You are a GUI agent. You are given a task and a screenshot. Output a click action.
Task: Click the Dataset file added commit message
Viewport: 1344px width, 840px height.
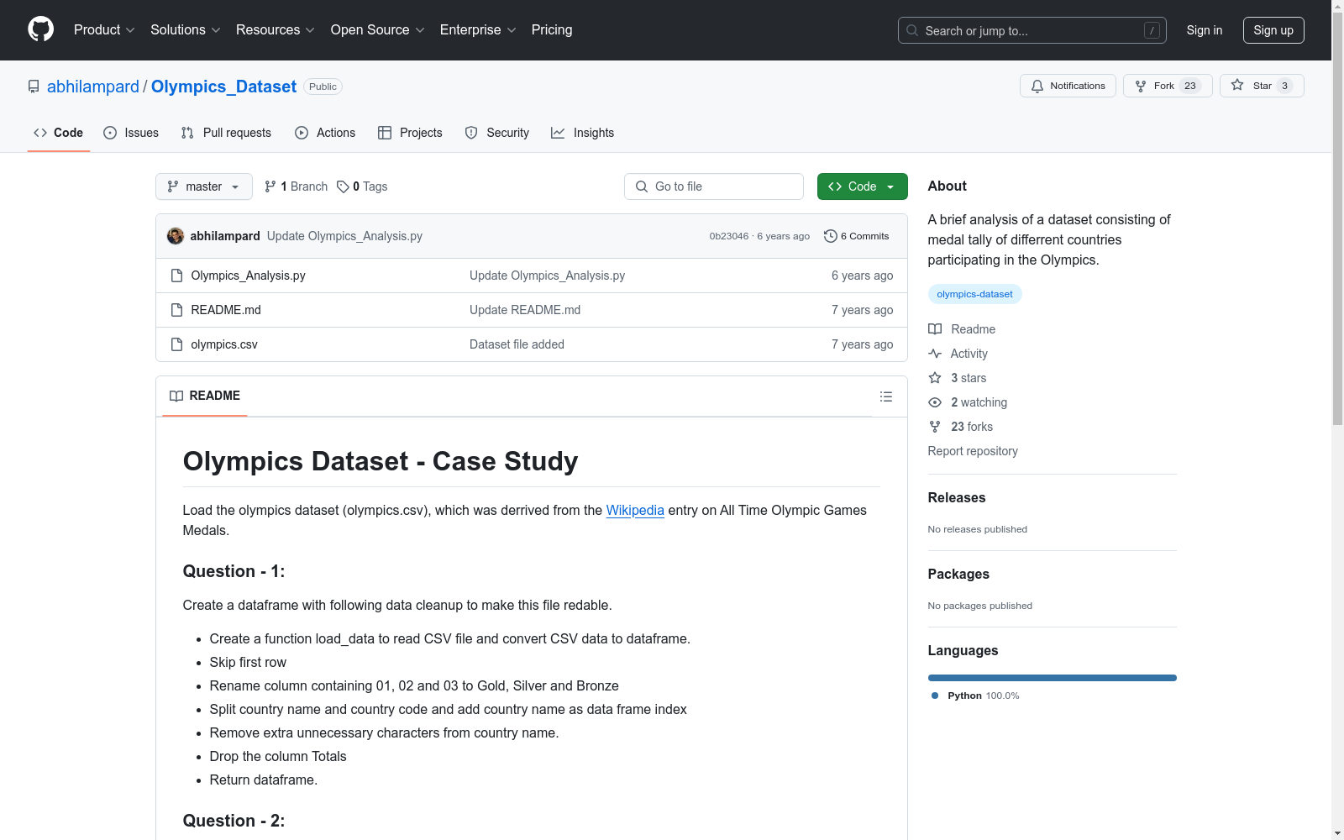pos(517,344)
